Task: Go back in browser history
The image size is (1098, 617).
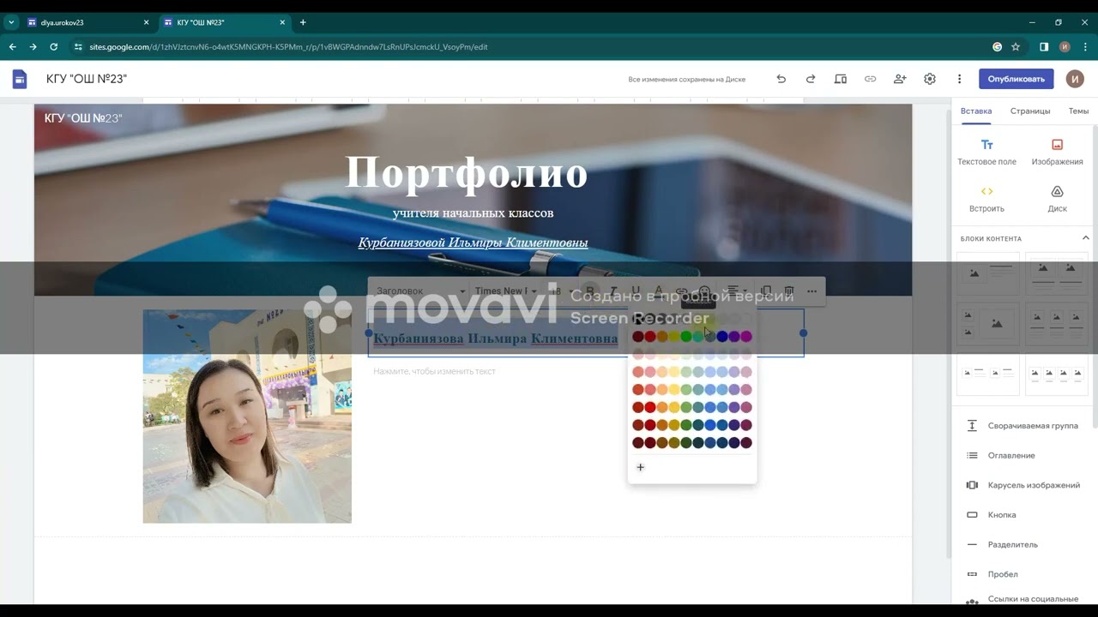Action: (x=13, y=47)
